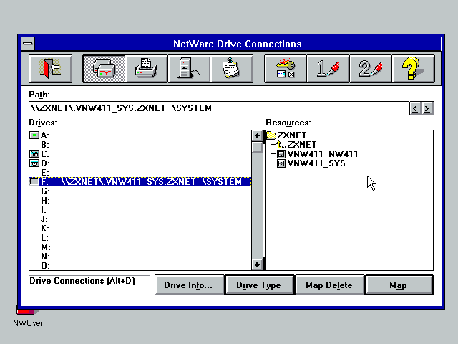458x344 pixels.
Task: Click the Drives list scroll up arrow
Action: (257, 135)
